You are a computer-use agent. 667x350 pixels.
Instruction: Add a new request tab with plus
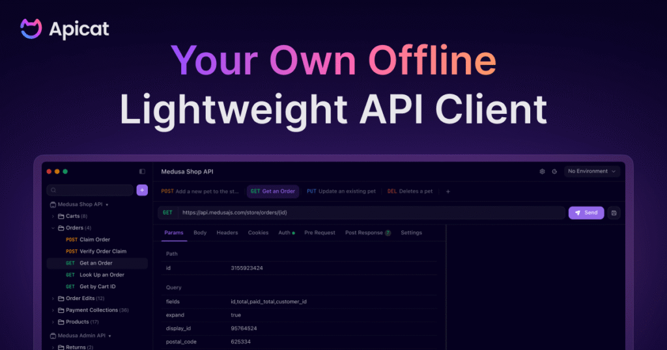click(x=447, y=191)
